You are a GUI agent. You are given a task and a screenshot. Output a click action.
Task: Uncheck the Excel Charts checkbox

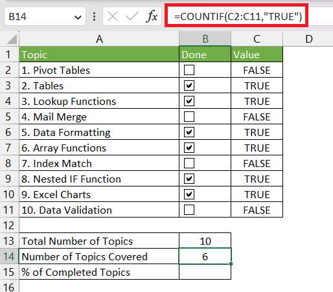pos(189,194)
